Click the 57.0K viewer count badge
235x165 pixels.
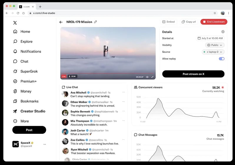pos(72,76)
